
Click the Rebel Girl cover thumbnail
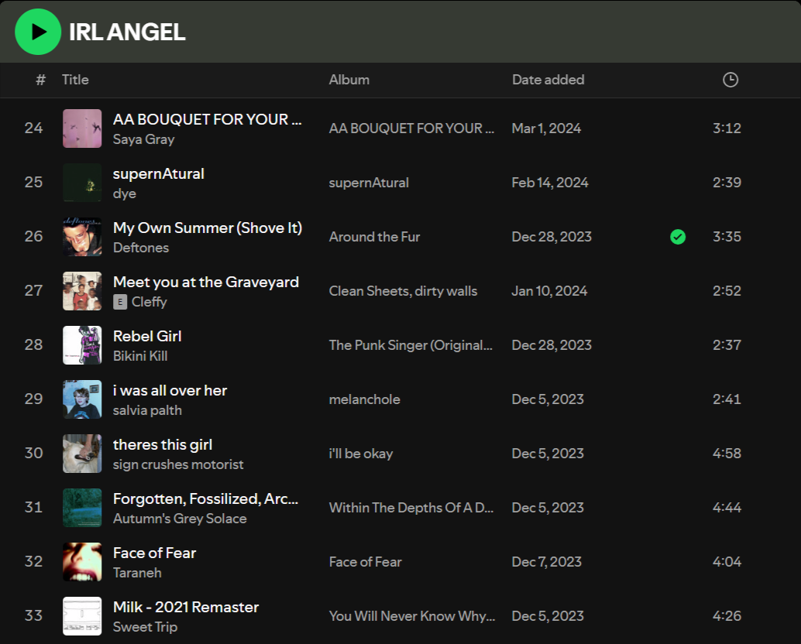tap(82, 345)
